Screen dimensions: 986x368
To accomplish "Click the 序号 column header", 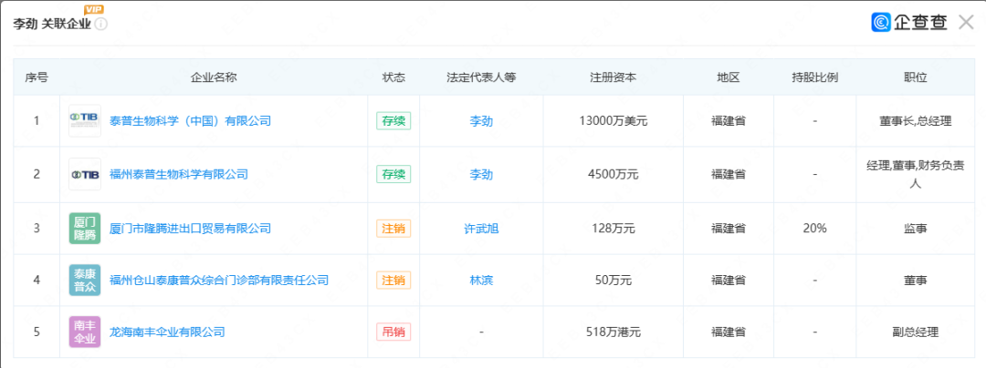I will (x=37, y=77).
